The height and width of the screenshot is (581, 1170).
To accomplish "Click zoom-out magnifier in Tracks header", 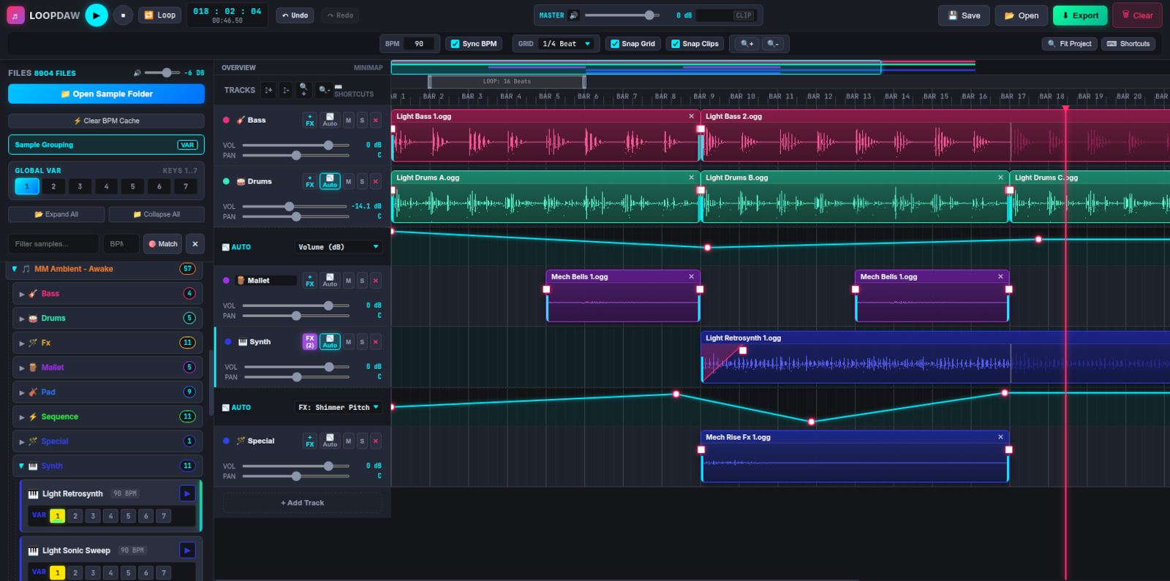I will [324, 89].
